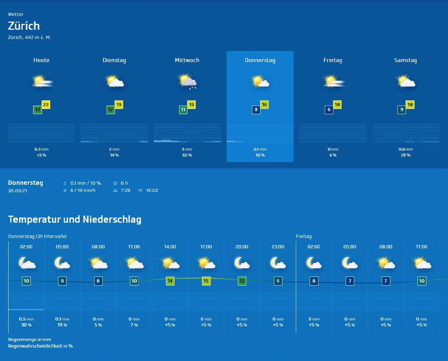Screen dimensions: 448x361
Task: Click Freitag 05:00 moon and cloud icon
Action: [x=350, y=263]
